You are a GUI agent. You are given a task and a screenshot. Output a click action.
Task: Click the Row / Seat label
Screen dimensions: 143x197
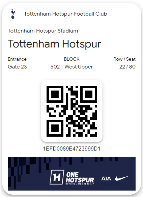[x=124, y=59]
